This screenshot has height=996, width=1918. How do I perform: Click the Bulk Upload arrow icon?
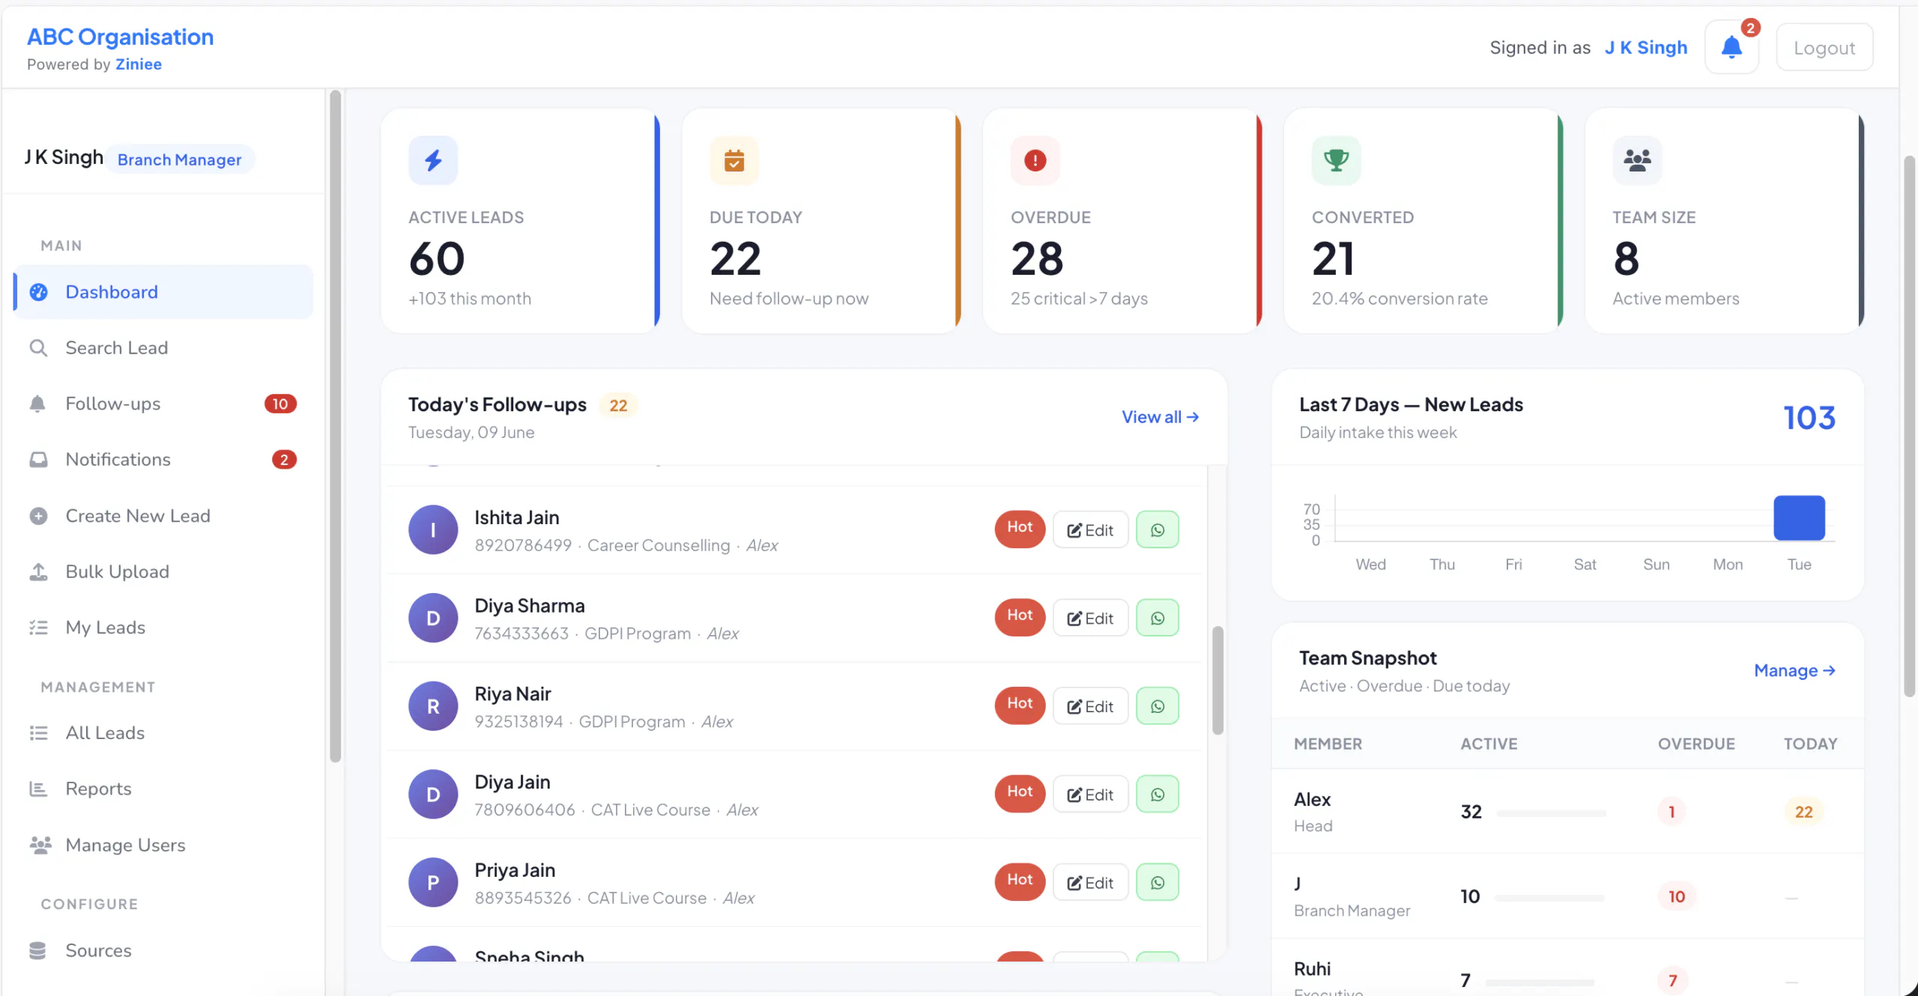[x=38, y=571]
